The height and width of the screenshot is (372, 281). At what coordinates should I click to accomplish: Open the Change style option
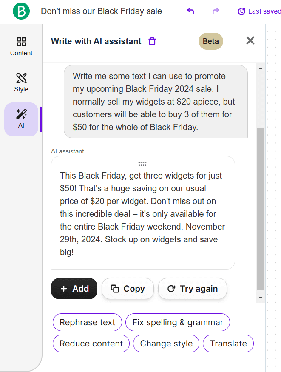pos(166,344)
